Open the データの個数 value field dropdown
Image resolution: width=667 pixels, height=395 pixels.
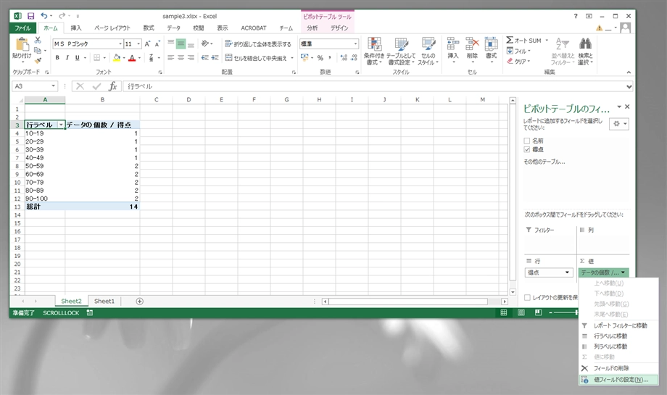point(623,273)
